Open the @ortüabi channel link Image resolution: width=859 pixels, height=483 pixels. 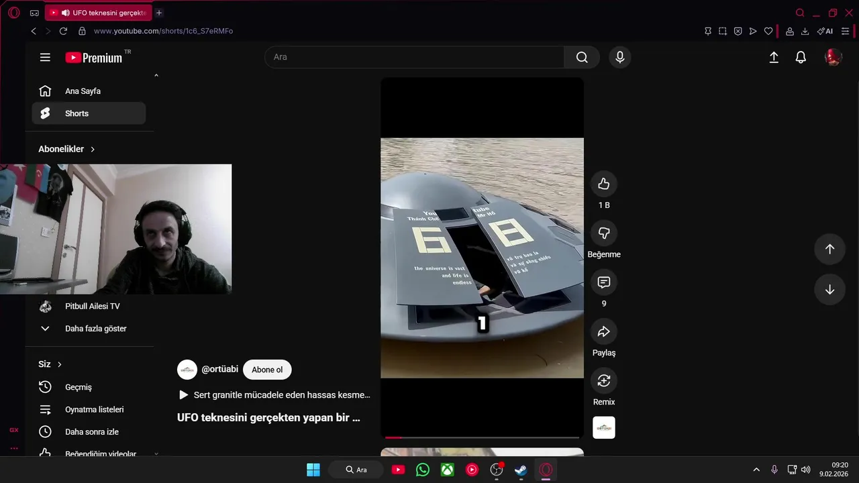(220, 370)
